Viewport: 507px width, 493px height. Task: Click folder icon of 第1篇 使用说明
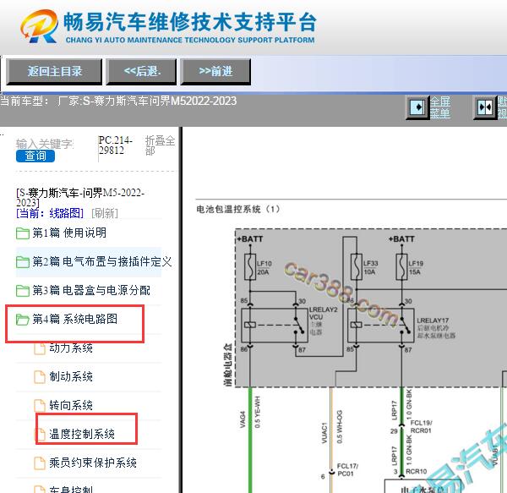(23, 233)
